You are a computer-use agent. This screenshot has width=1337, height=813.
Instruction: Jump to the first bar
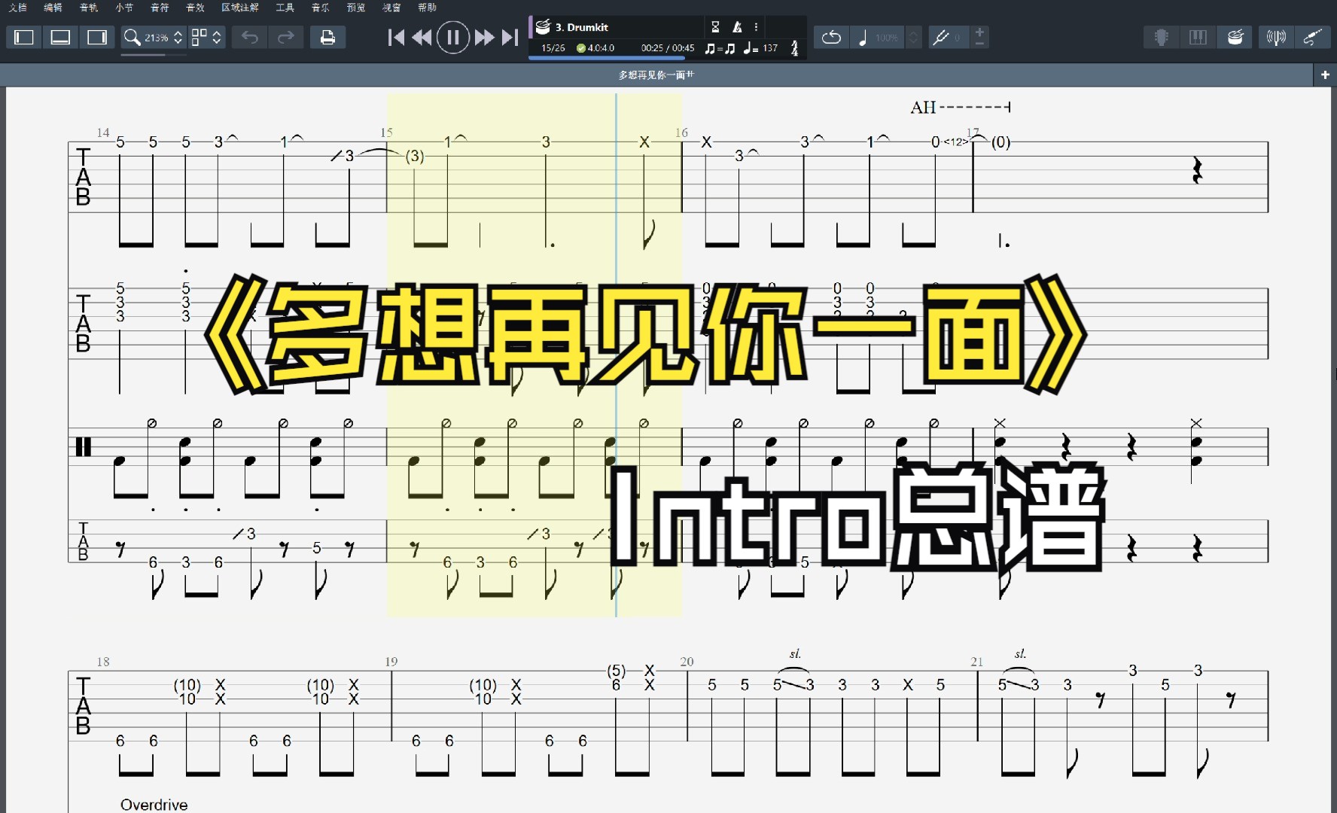pyautogui.click(x=396, y=37)
